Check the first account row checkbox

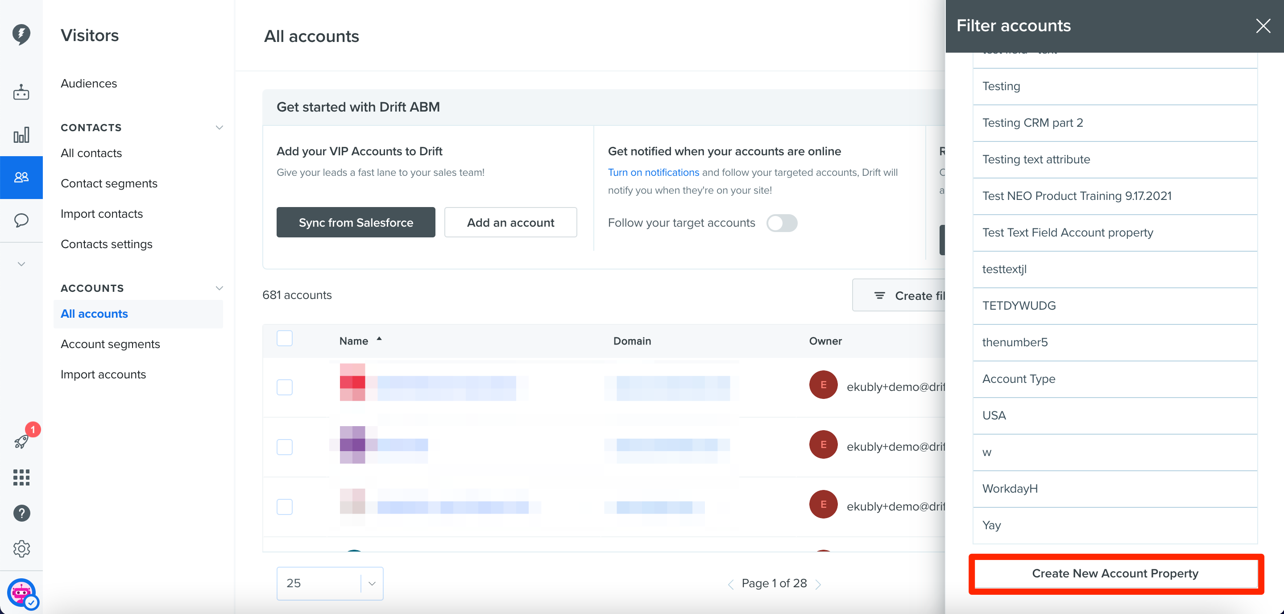[285, 387]
